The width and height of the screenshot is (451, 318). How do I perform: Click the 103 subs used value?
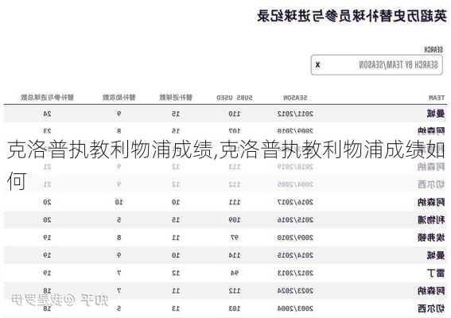pyautogui.click(x=235, y=308)
